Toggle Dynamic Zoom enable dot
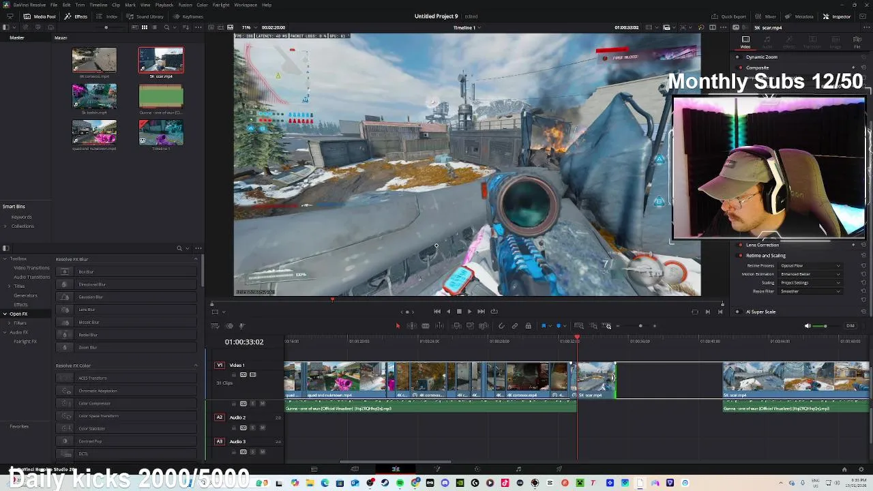 pos(739,57)
